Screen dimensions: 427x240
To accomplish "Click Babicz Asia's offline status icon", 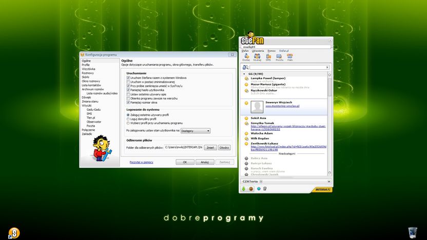I will pos(246,158).
